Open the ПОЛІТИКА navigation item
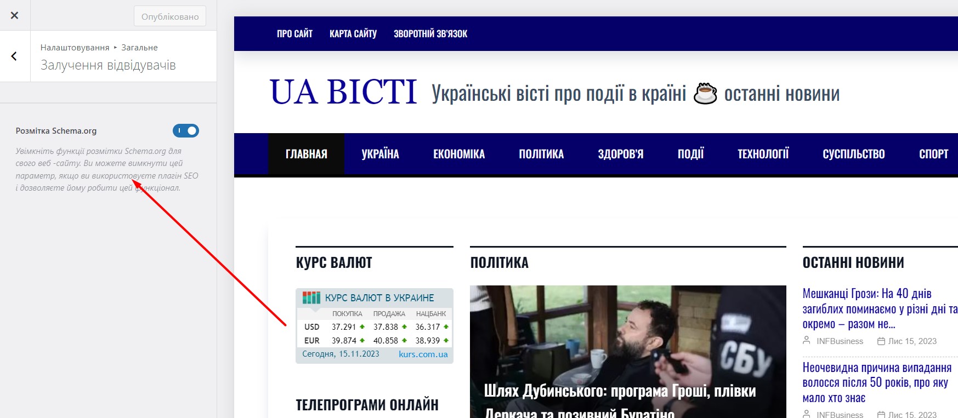Screen dimensions: 958x418 pyautogui.click(x=541, y=154)
